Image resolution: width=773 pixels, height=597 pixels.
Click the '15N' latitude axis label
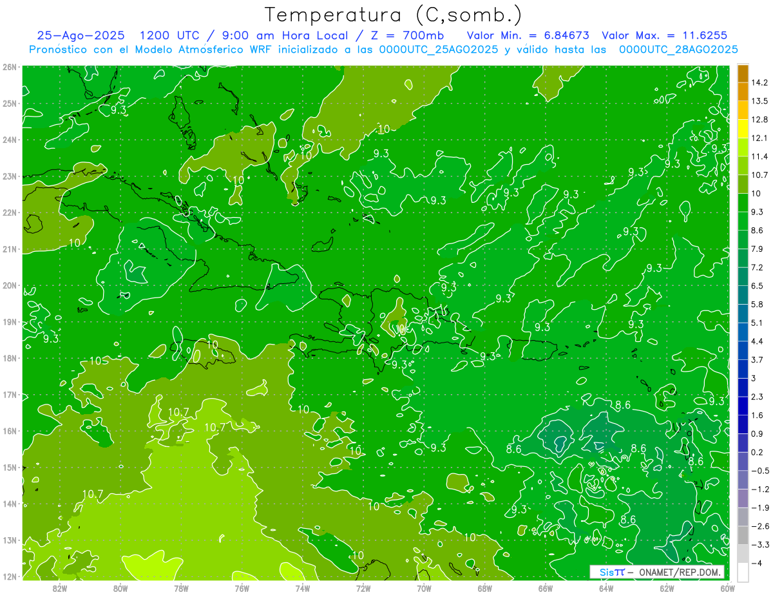coord(10,468)
